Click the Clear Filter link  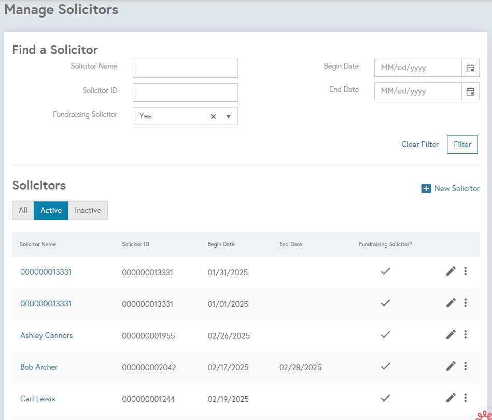(420, 144)
